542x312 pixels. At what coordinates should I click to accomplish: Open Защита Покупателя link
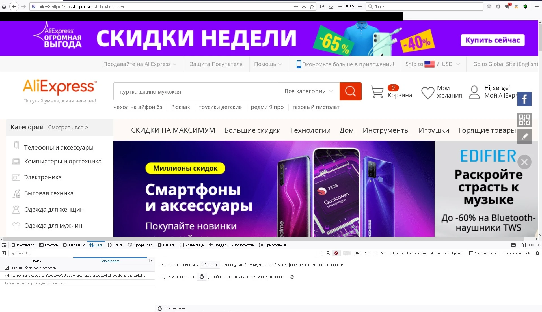[216, 64]
